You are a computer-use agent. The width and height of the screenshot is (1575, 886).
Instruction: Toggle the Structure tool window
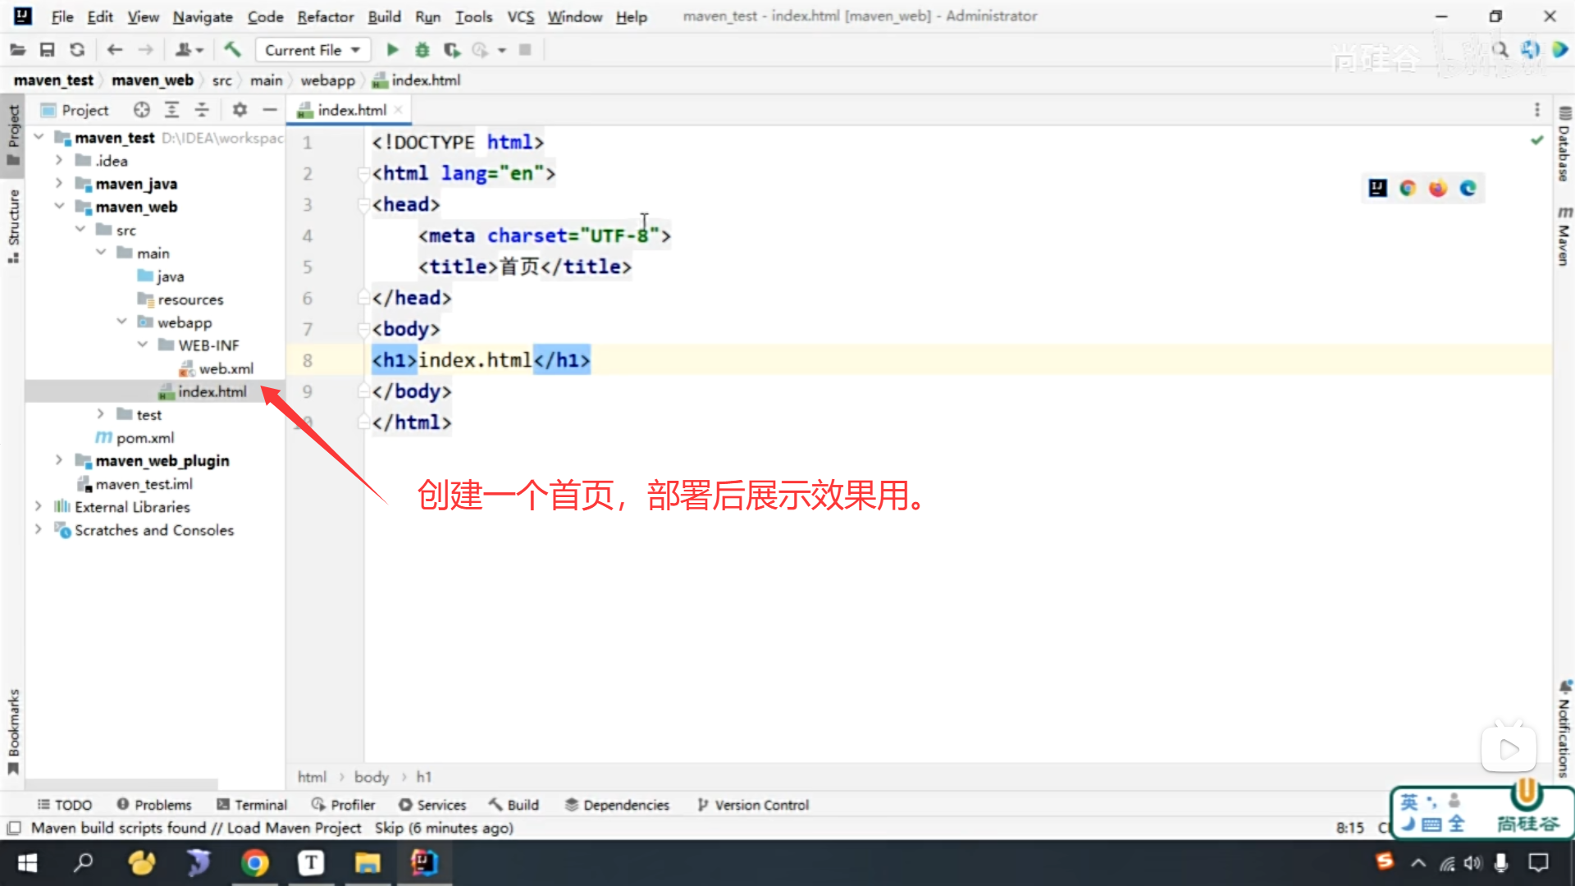pos(13,224)
